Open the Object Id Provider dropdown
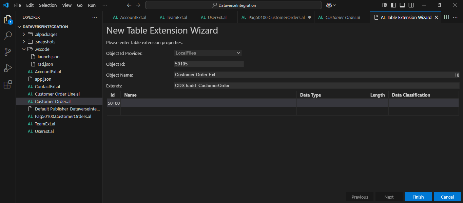The width and height of the screenshot is (463, 203). (208, 53)
